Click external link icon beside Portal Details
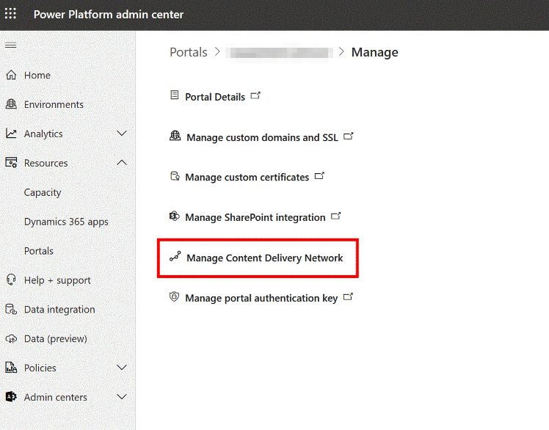549x430 pixels. [x=255, y=96]
